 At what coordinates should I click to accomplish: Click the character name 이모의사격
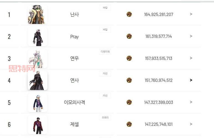[74, 102]
